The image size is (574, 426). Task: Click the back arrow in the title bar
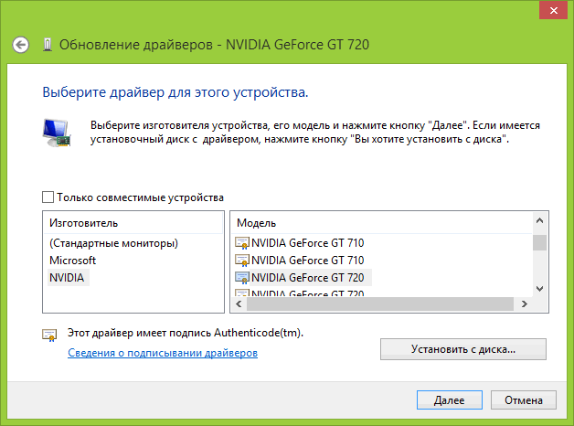22,44
